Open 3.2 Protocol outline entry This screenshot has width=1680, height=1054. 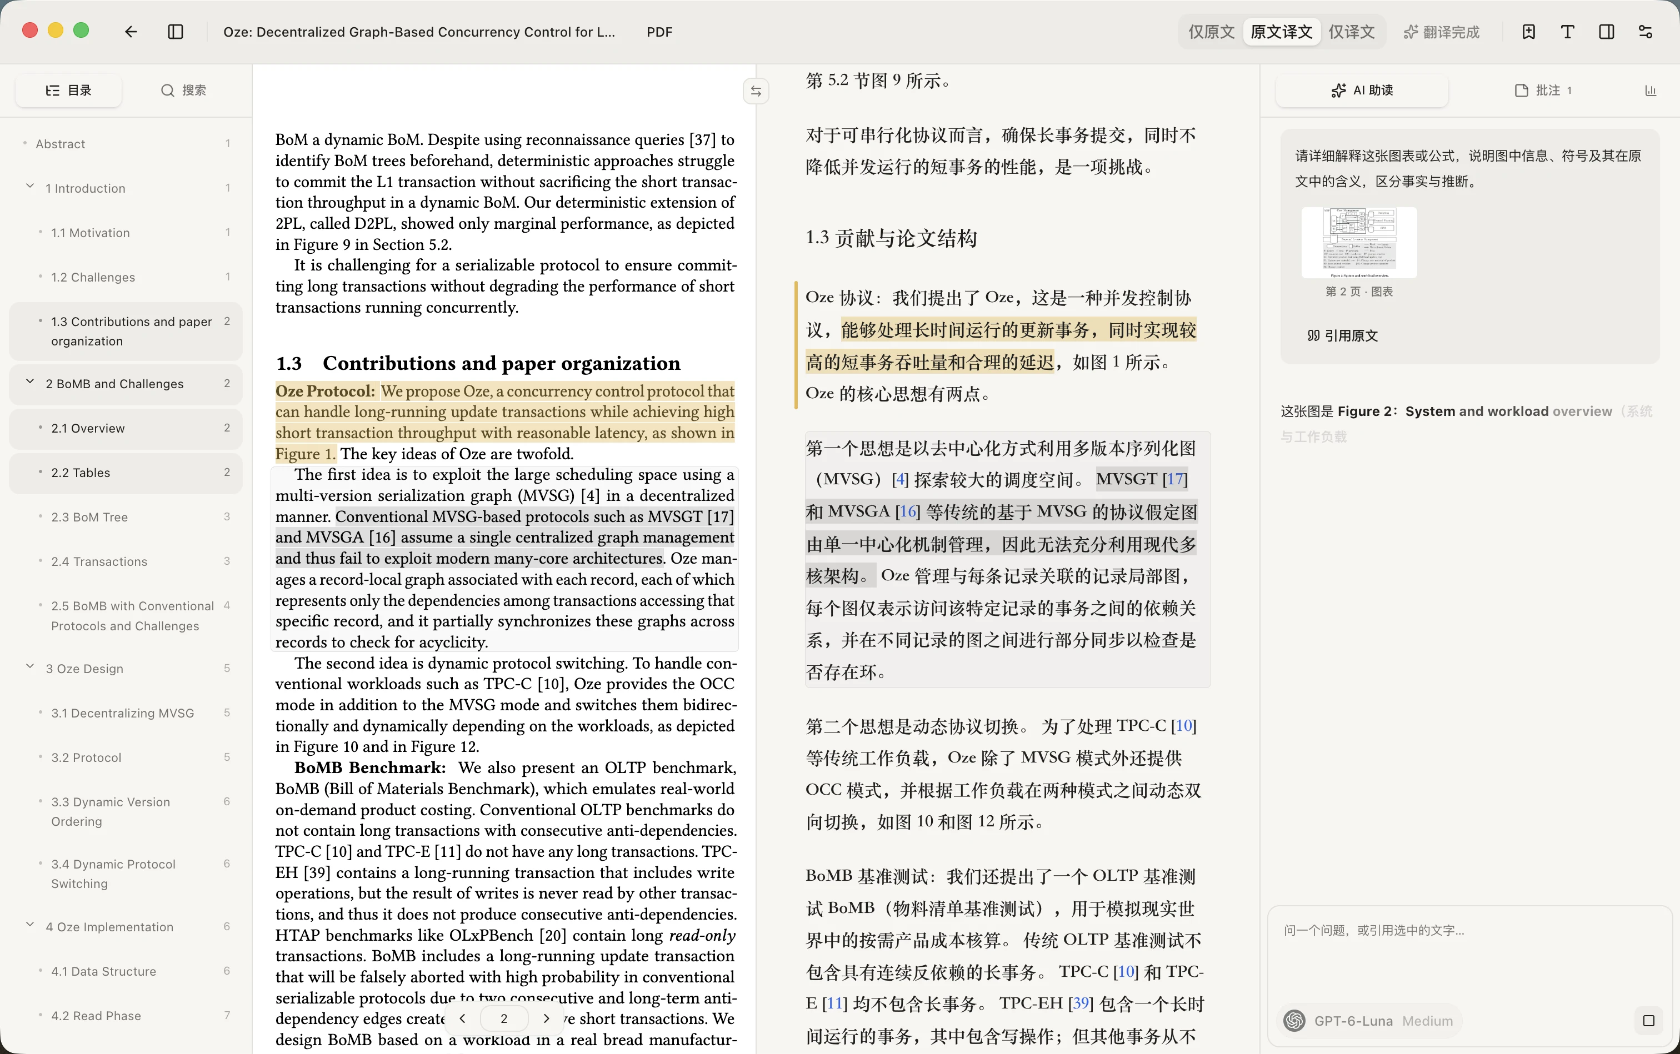pos(126,758)
